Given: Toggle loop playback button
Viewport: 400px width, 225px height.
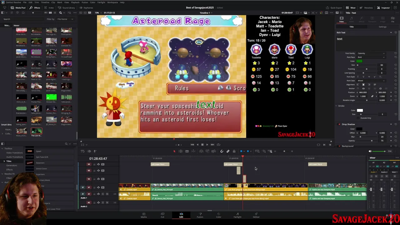Looking at the screenshot, I should (218, 145).
